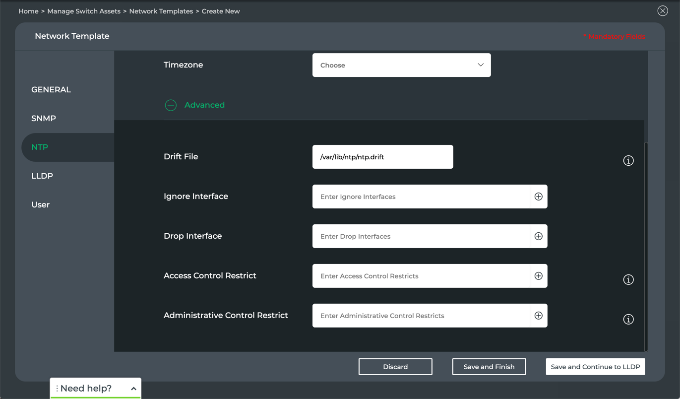Screen dimensions: 680x399
Task: Click the Discard button
Action: tap(395, 367)
